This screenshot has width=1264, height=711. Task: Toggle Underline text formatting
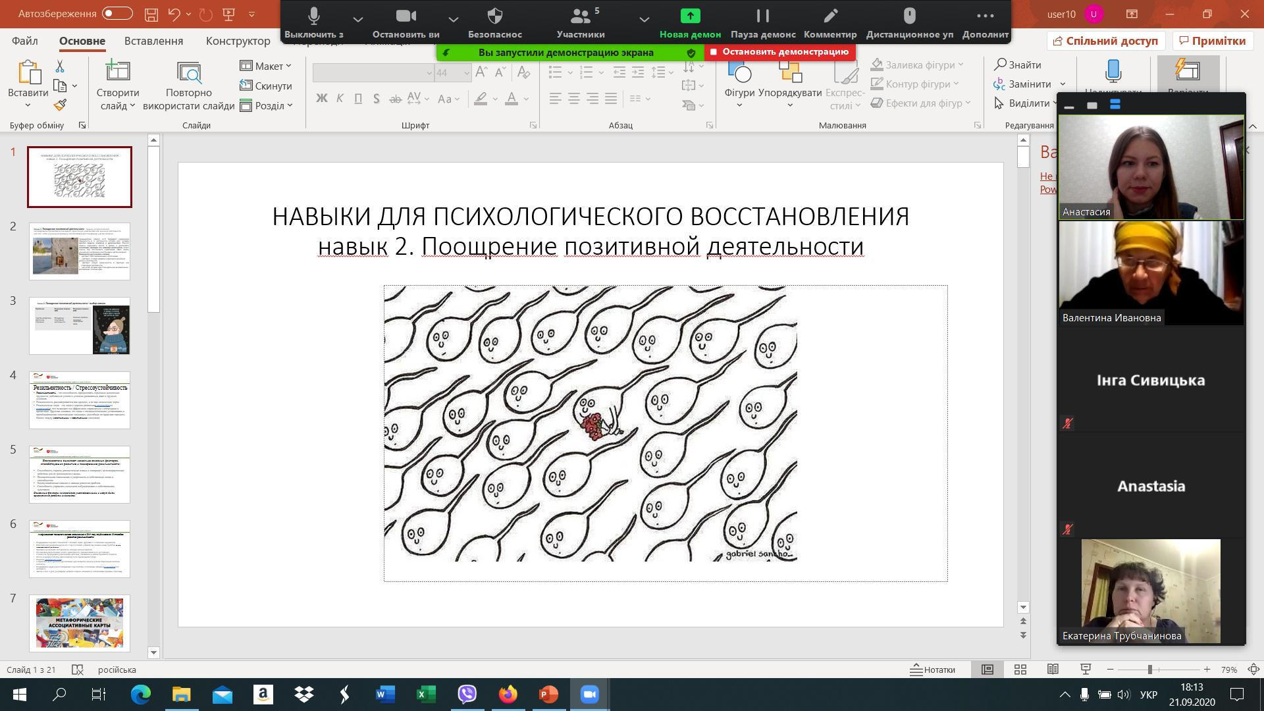point(358,99)
